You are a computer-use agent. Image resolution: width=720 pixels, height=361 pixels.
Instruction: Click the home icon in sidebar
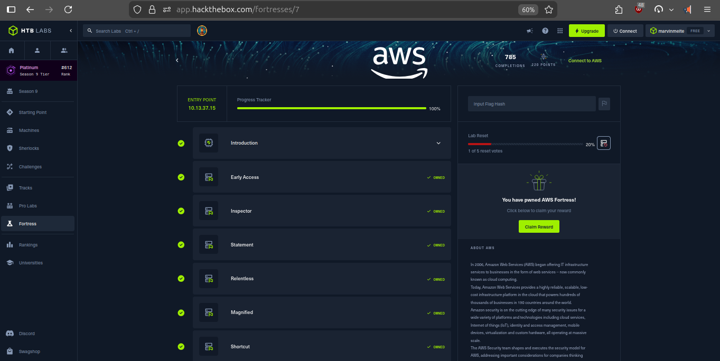pos(12,51)
